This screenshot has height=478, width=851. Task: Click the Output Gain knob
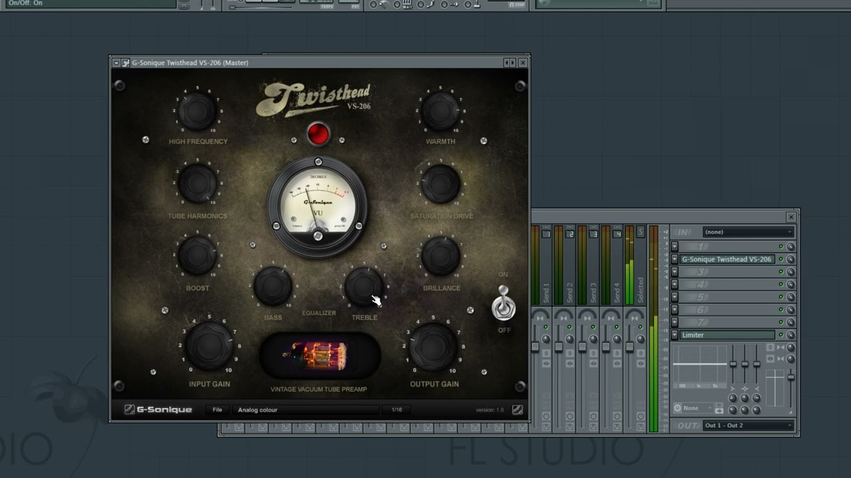[x=433, y=346]
